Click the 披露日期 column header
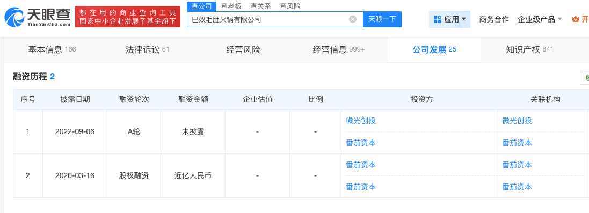The height and width of the screenshot is (213, 589). click(75, 100)
